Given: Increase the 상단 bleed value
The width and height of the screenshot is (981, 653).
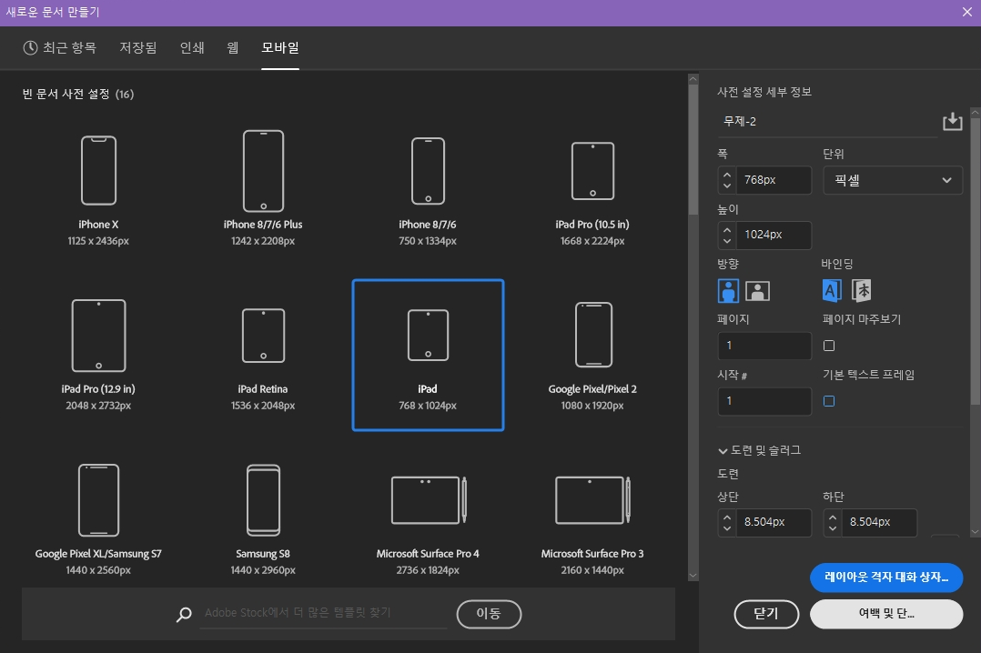Looking at the screenshot, I should [727, 517].
